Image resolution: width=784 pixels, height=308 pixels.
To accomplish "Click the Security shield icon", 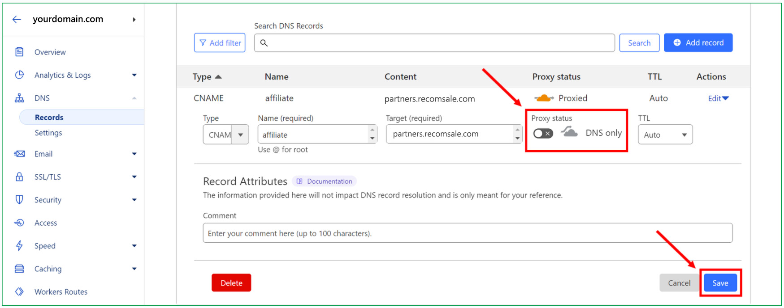I will pyautogui.click(x=19, y=200).
